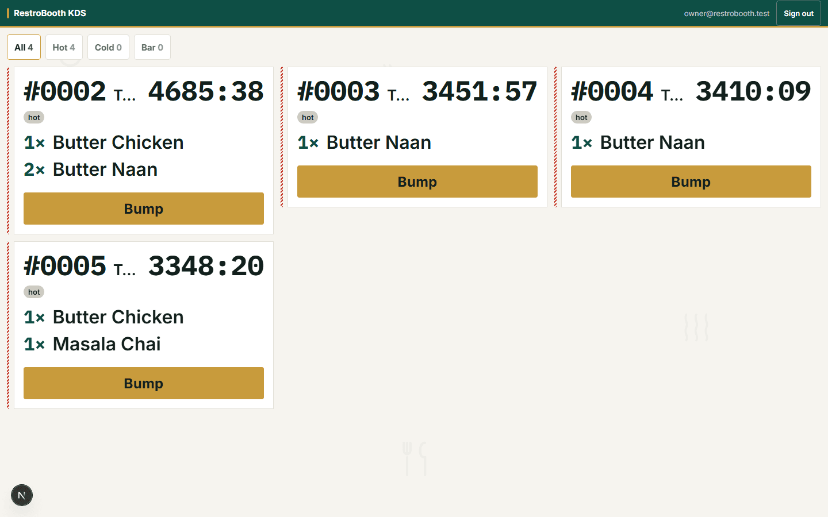Open the Next.js dev tools badge

(x=22, y=495)
